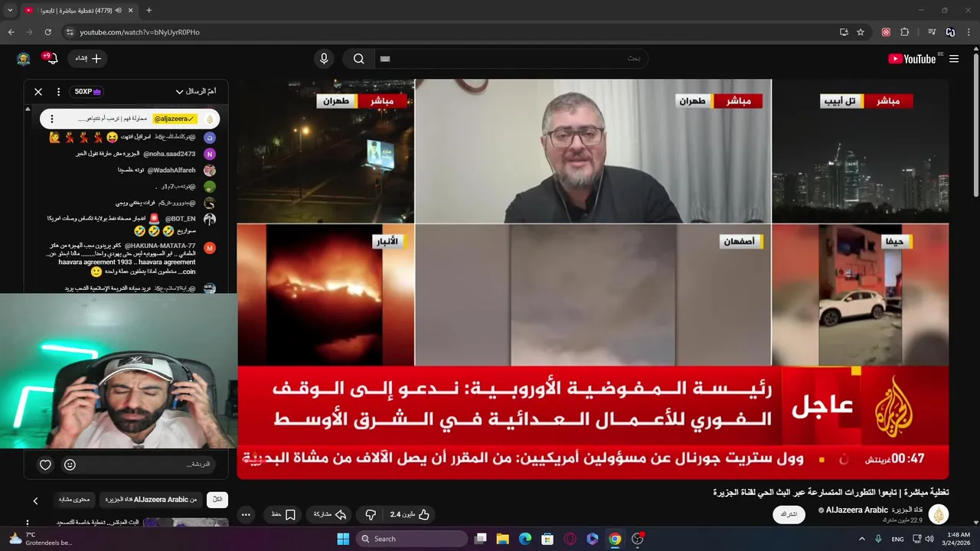980x551 pixels.
Task: Open a new browser tab
Action: point(149,11)
